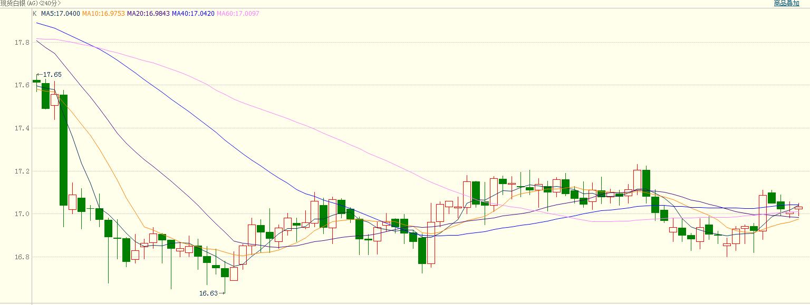Click the 16.8 price axis label
810x305 pixels.
point(22,257)
